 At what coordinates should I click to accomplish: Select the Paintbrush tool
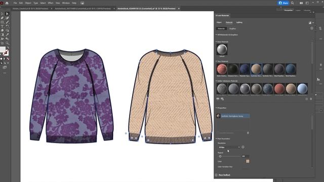point(7,22)
